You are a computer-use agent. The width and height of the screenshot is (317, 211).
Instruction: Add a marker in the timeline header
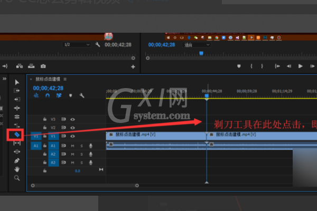pyautogui.click(x=71, y=95)
